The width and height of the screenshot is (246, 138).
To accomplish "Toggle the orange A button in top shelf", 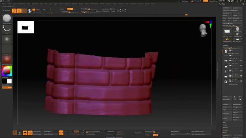I will coord(34,10).
